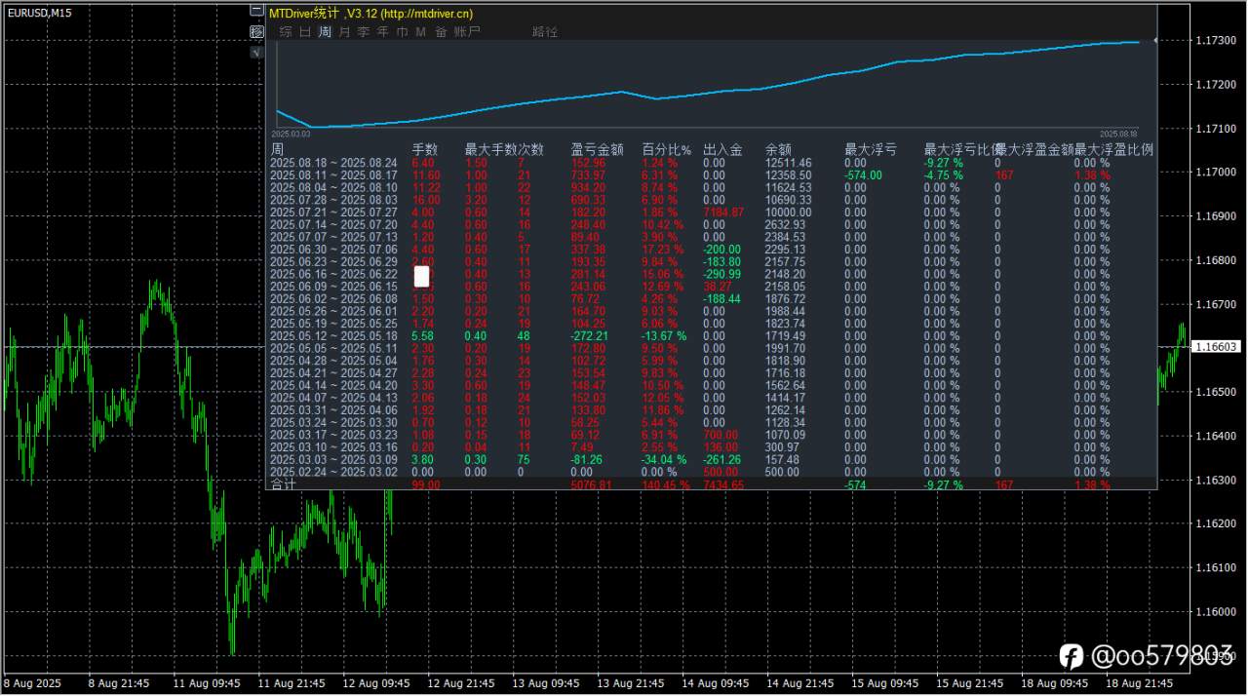Open the 月 monthly tab

(x=344, y=32)
